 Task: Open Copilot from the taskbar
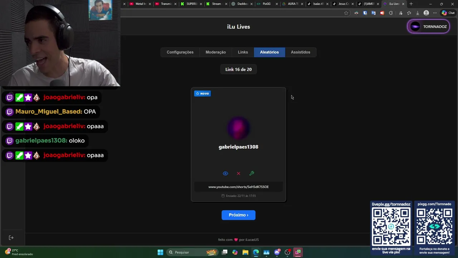pyautogui.click(x=235, y=252)
